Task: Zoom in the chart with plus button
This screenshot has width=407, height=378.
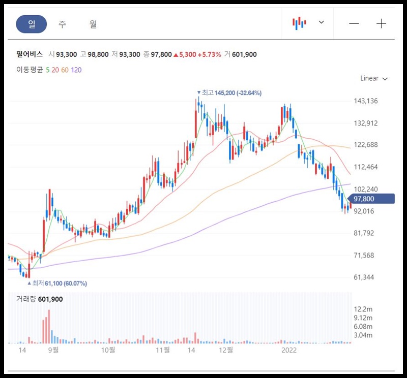Action: coord(381,23)
